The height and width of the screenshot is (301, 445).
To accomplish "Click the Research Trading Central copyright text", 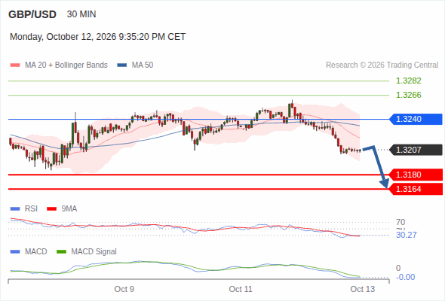I will pyautogui.click(x=382, y=65).
